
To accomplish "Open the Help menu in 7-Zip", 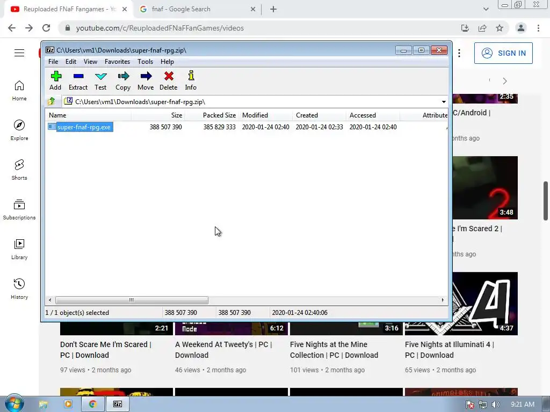I will click(168, 62).
